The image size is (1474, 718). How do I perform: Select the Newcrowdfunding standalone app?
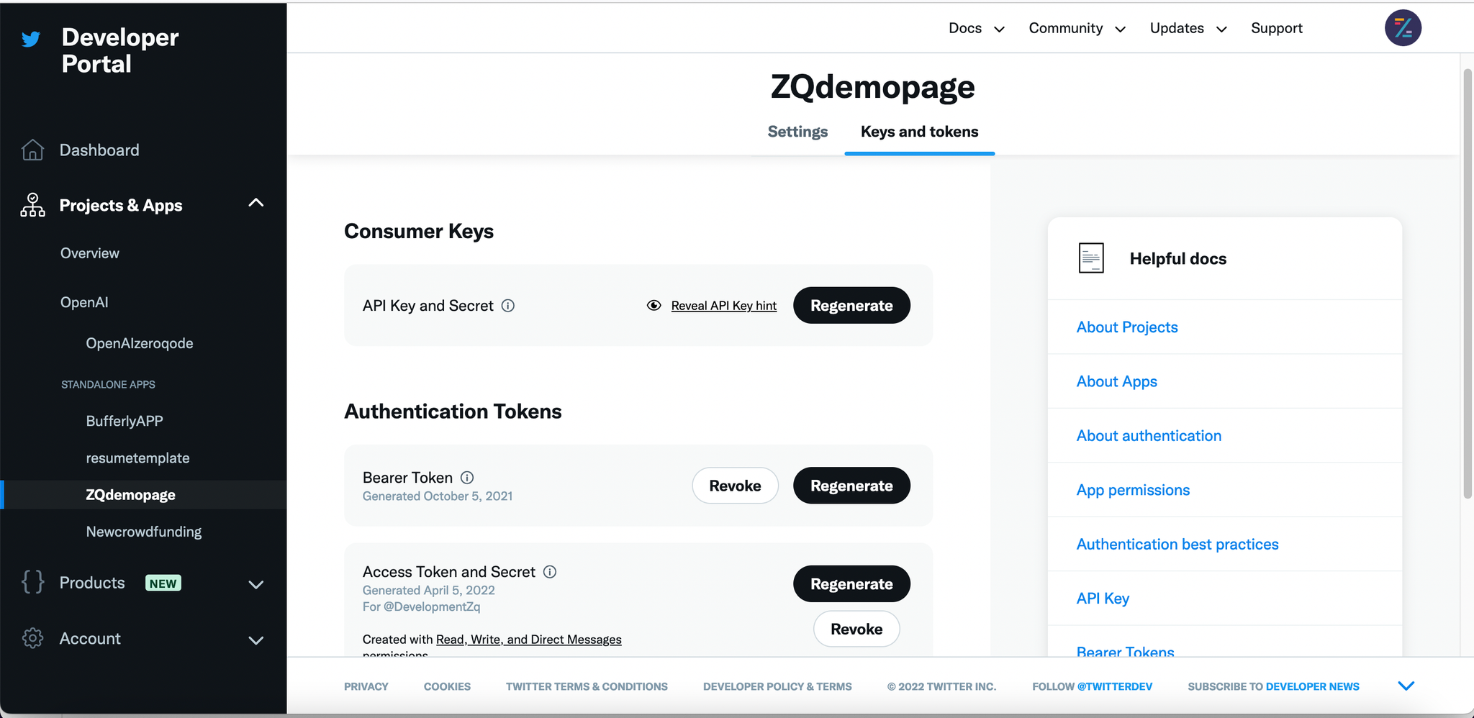coord(144,532)
